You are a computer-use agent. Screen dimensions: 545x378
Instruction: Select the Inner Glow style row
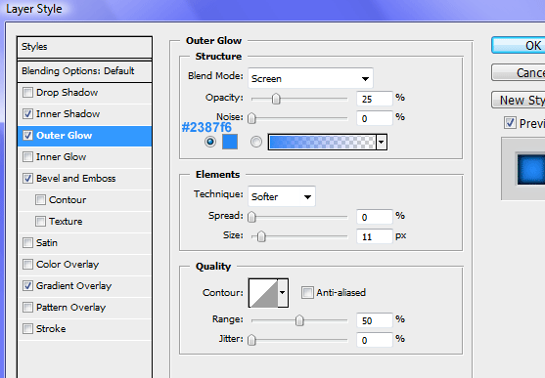coord(84,157)
